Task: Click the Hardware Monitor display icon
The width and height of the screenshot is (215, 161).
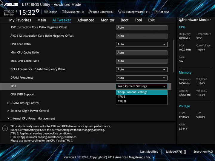Action: click(x=181, y=20)
